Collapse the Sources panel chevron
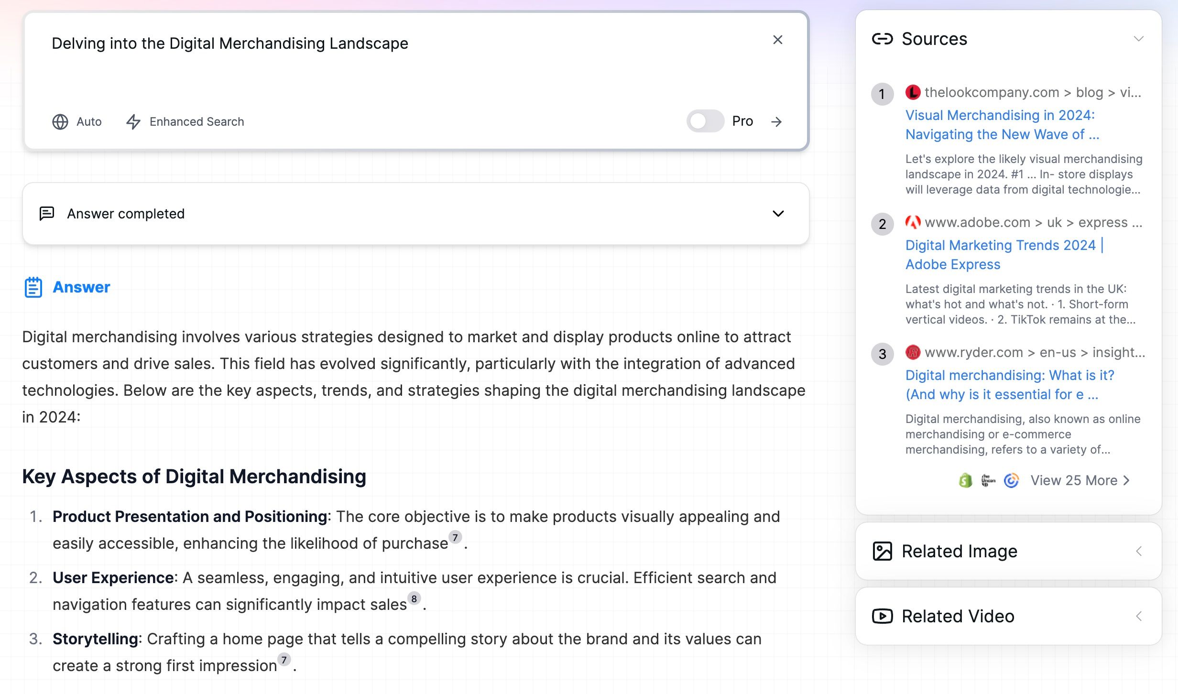Screen dimensions: 1178x694 point(1138,38)
